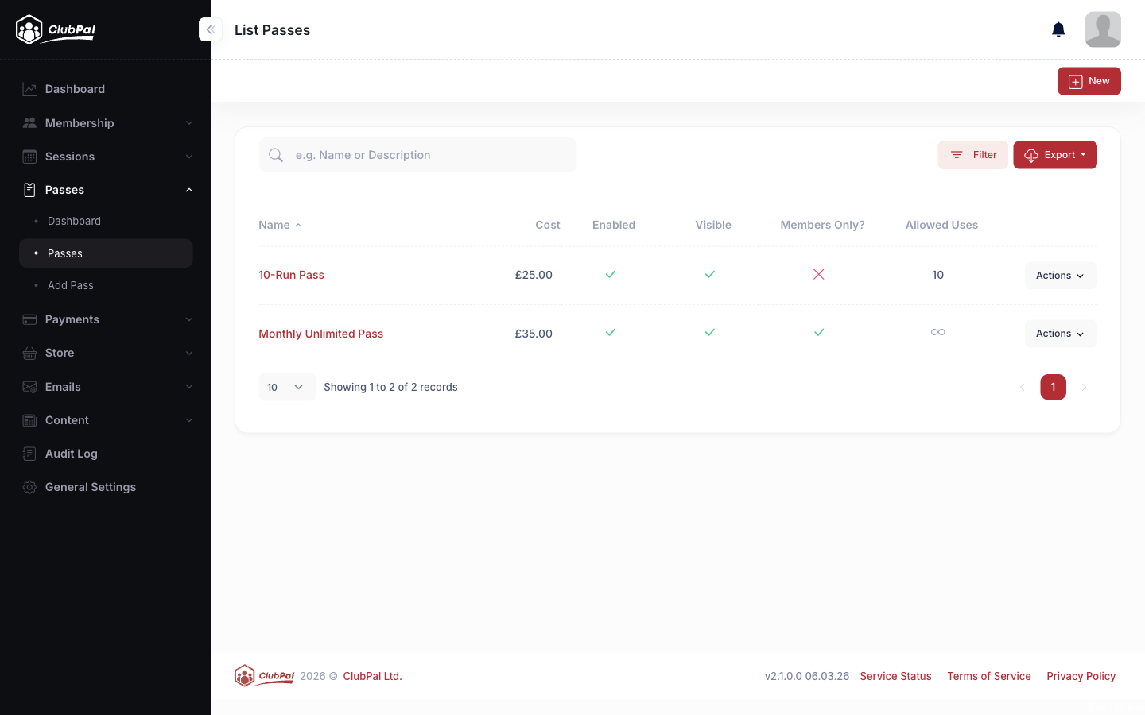Click the New button

point(1089,80)
